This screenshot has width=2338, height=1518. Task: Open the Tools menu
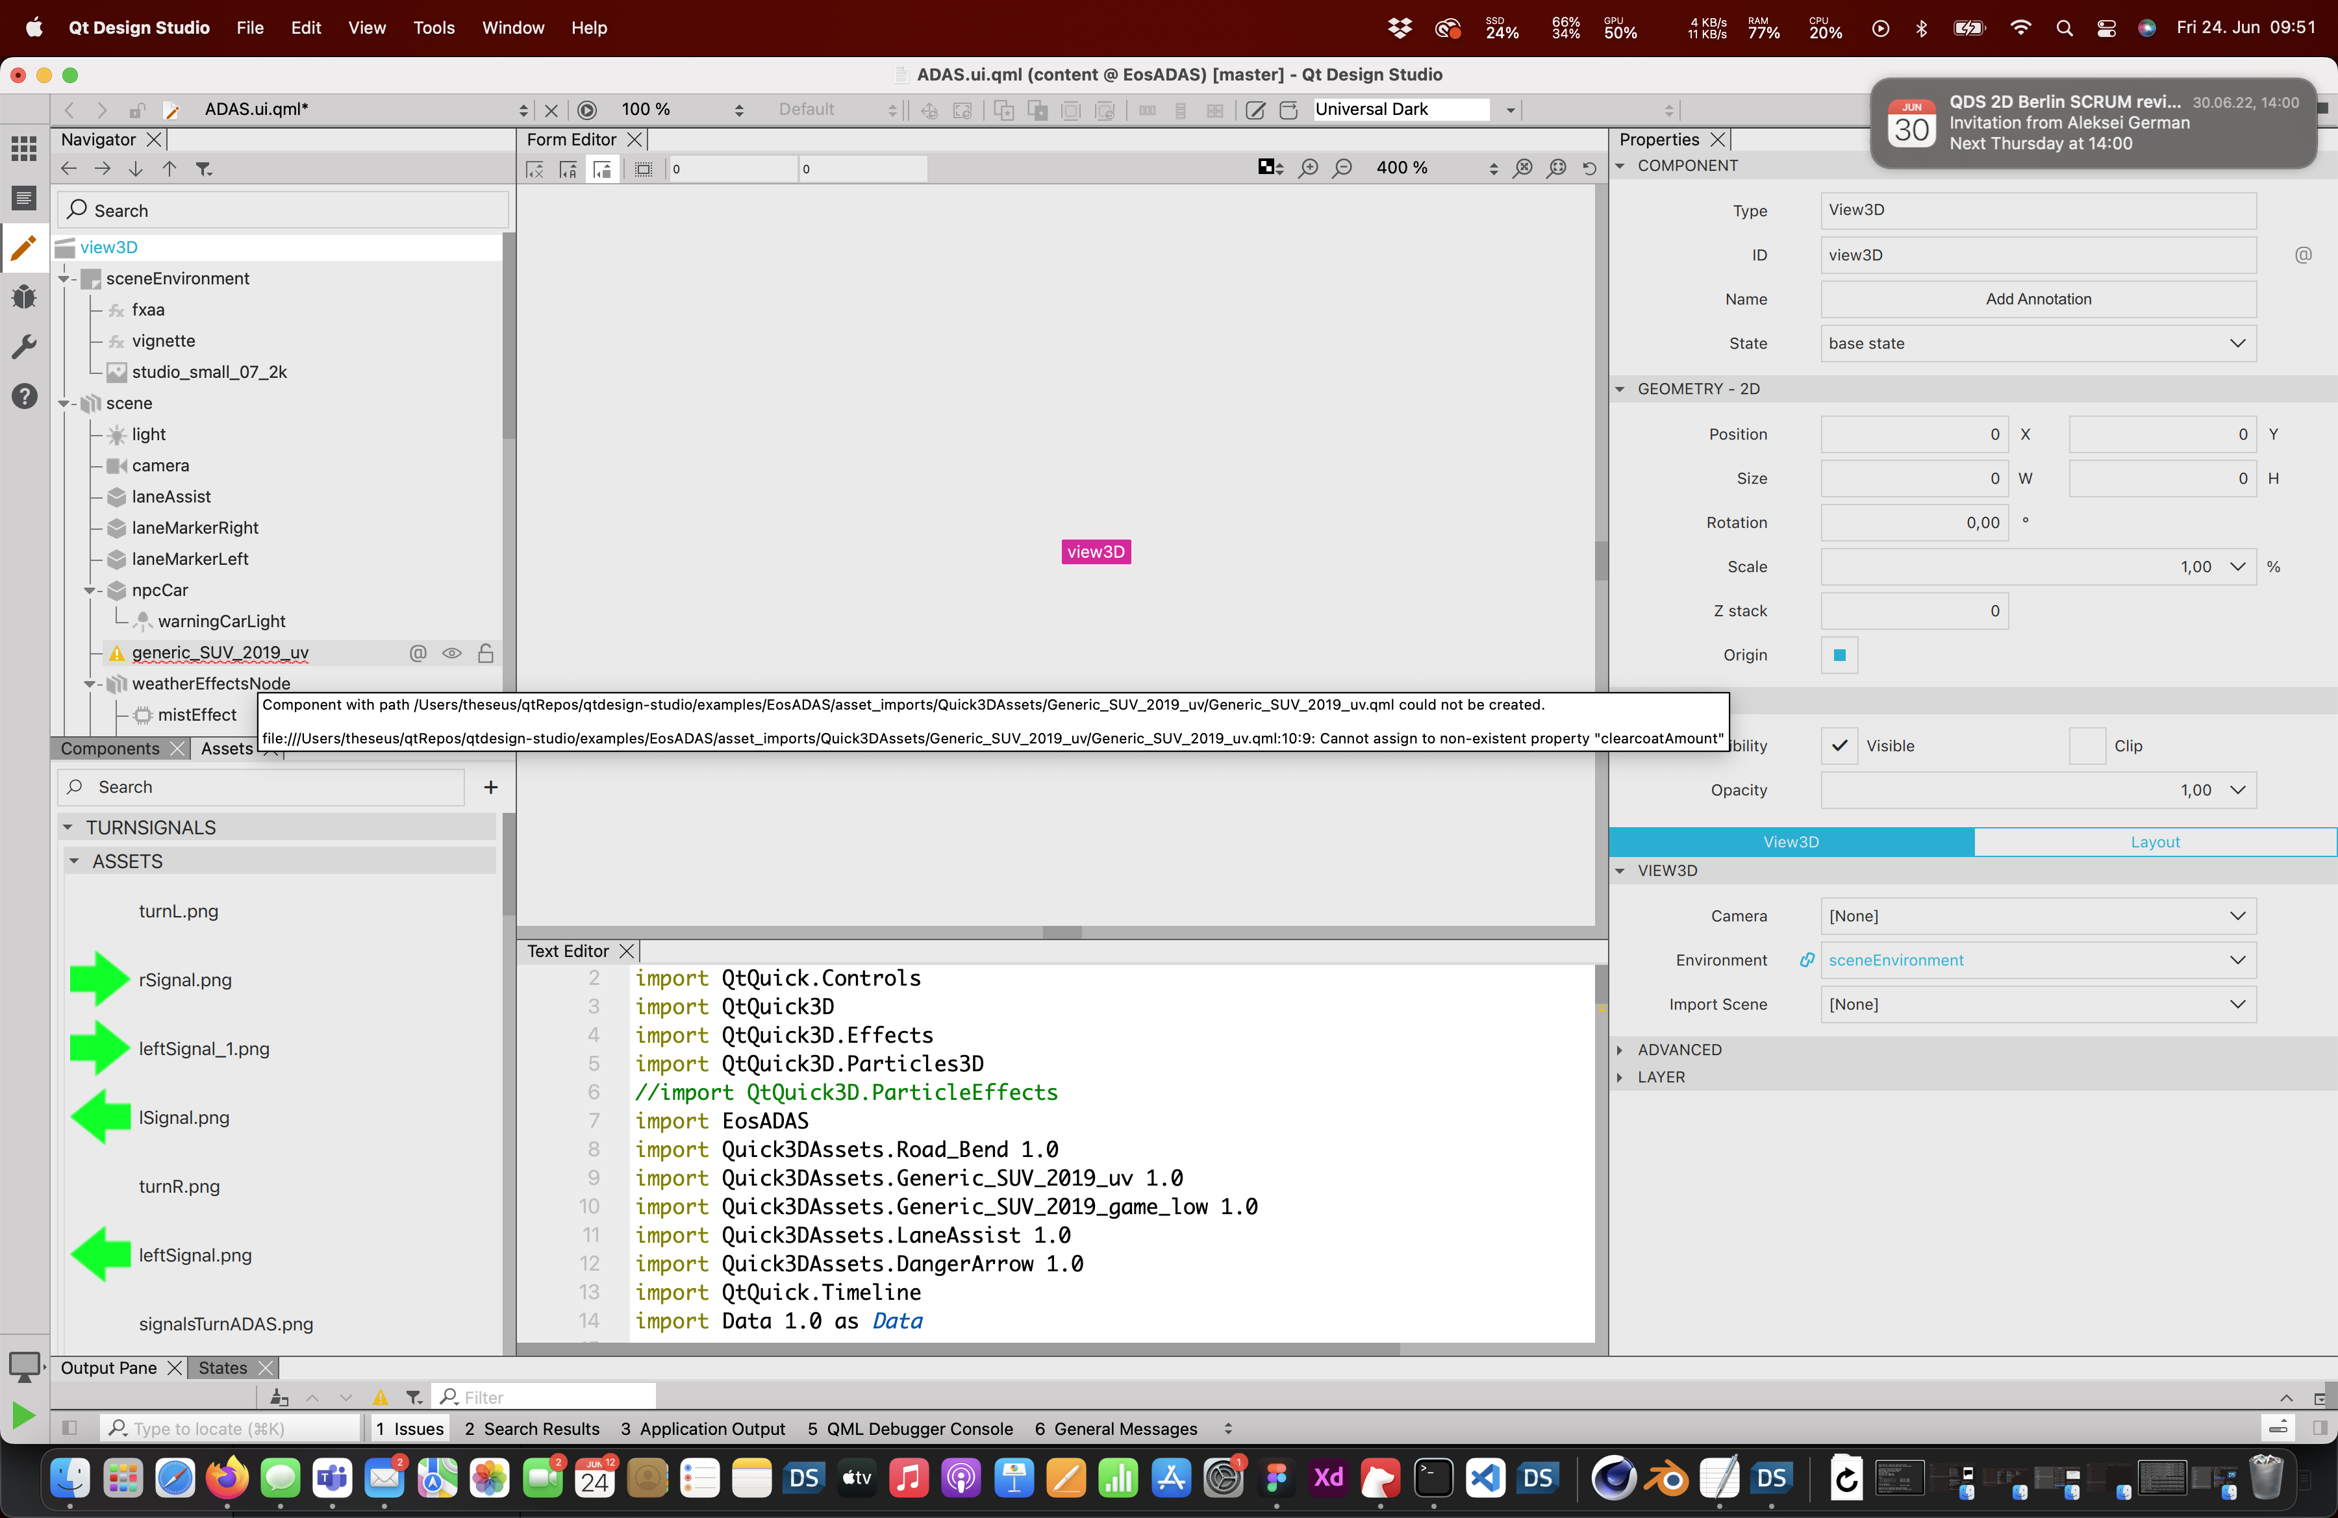click(x=433, y=27)
